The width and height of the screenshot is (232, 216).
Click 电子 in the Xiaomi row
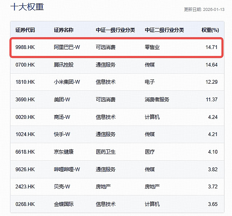150,82
